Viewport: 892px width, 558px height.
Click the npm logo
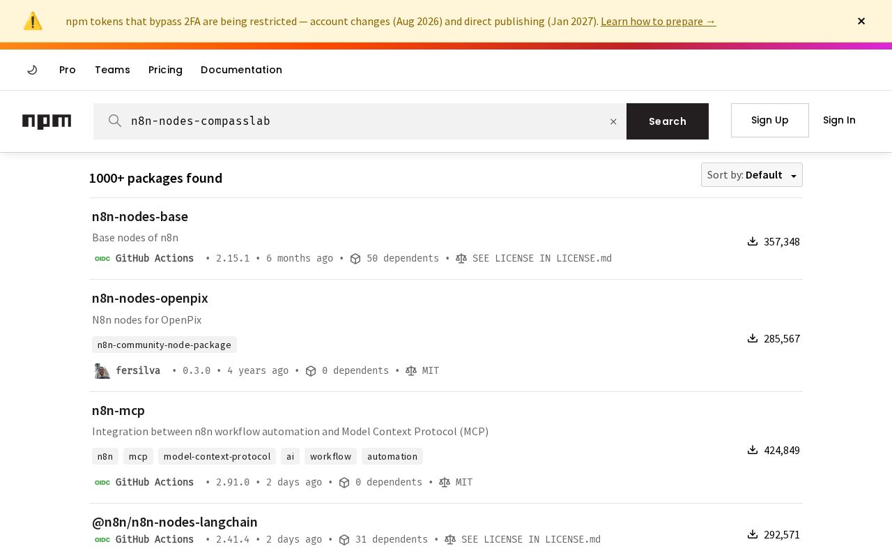point(47,121)
